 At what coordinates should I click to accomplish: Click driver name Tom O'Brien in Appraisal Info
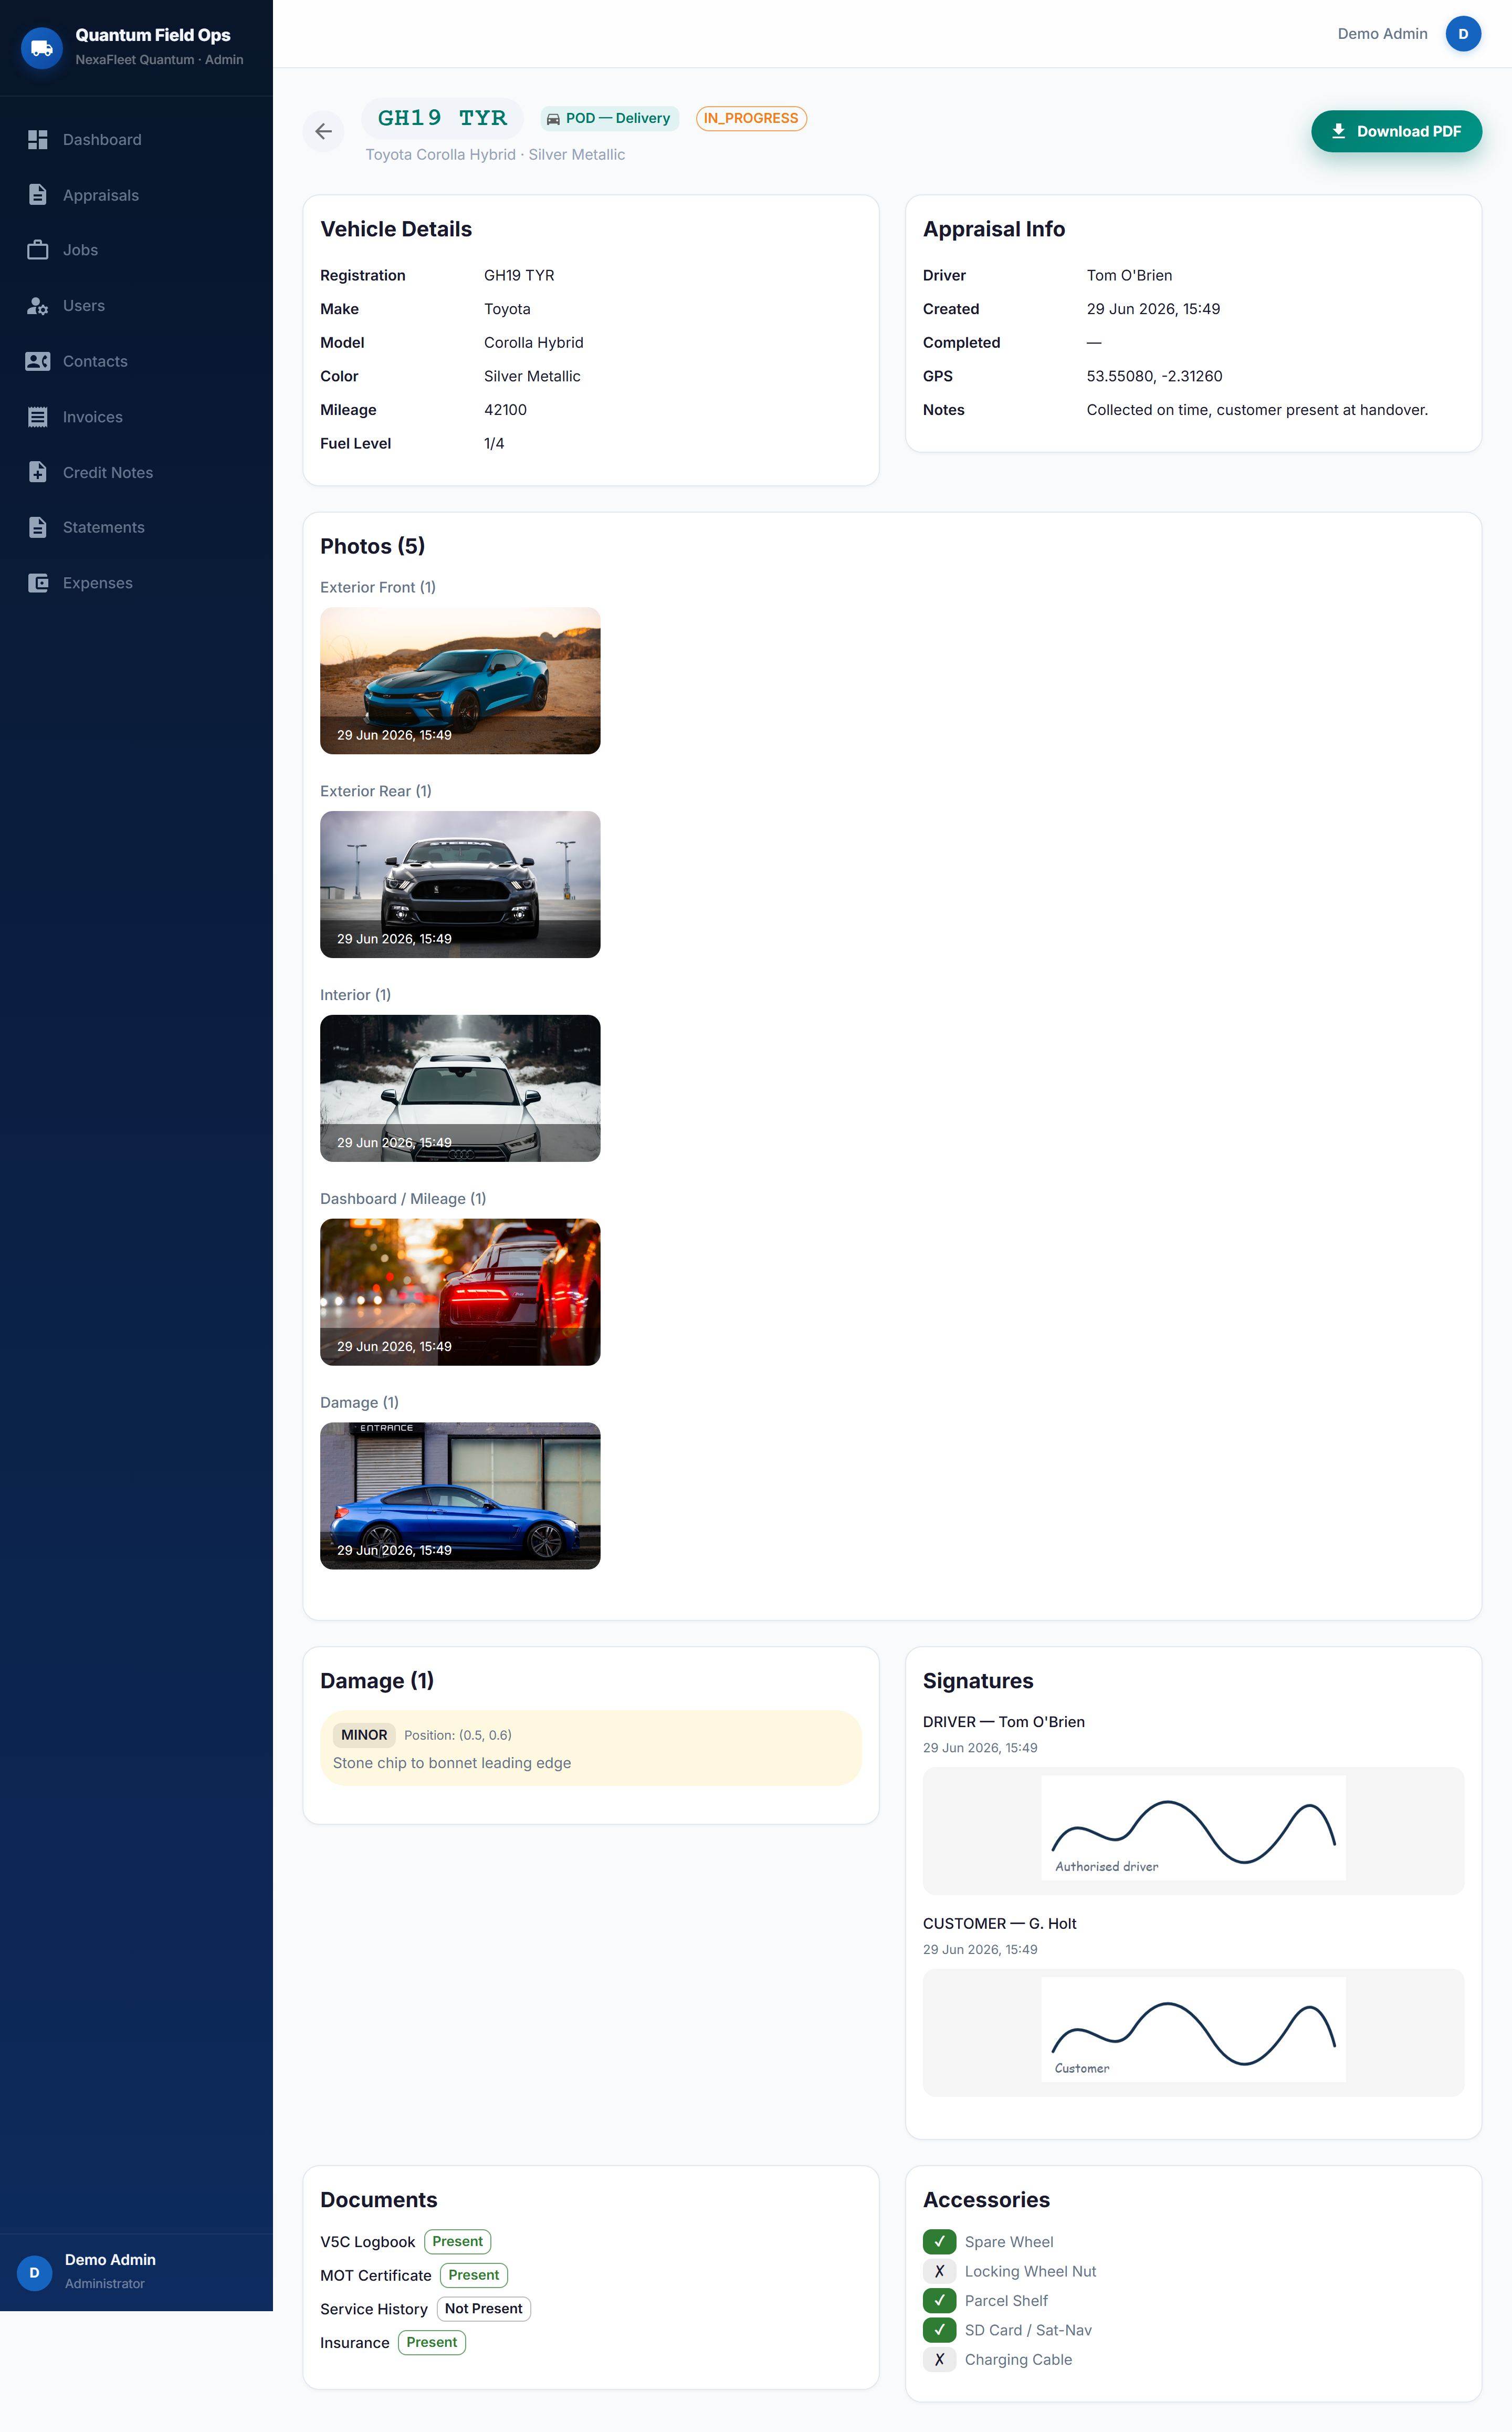(x=1129, y=275)
